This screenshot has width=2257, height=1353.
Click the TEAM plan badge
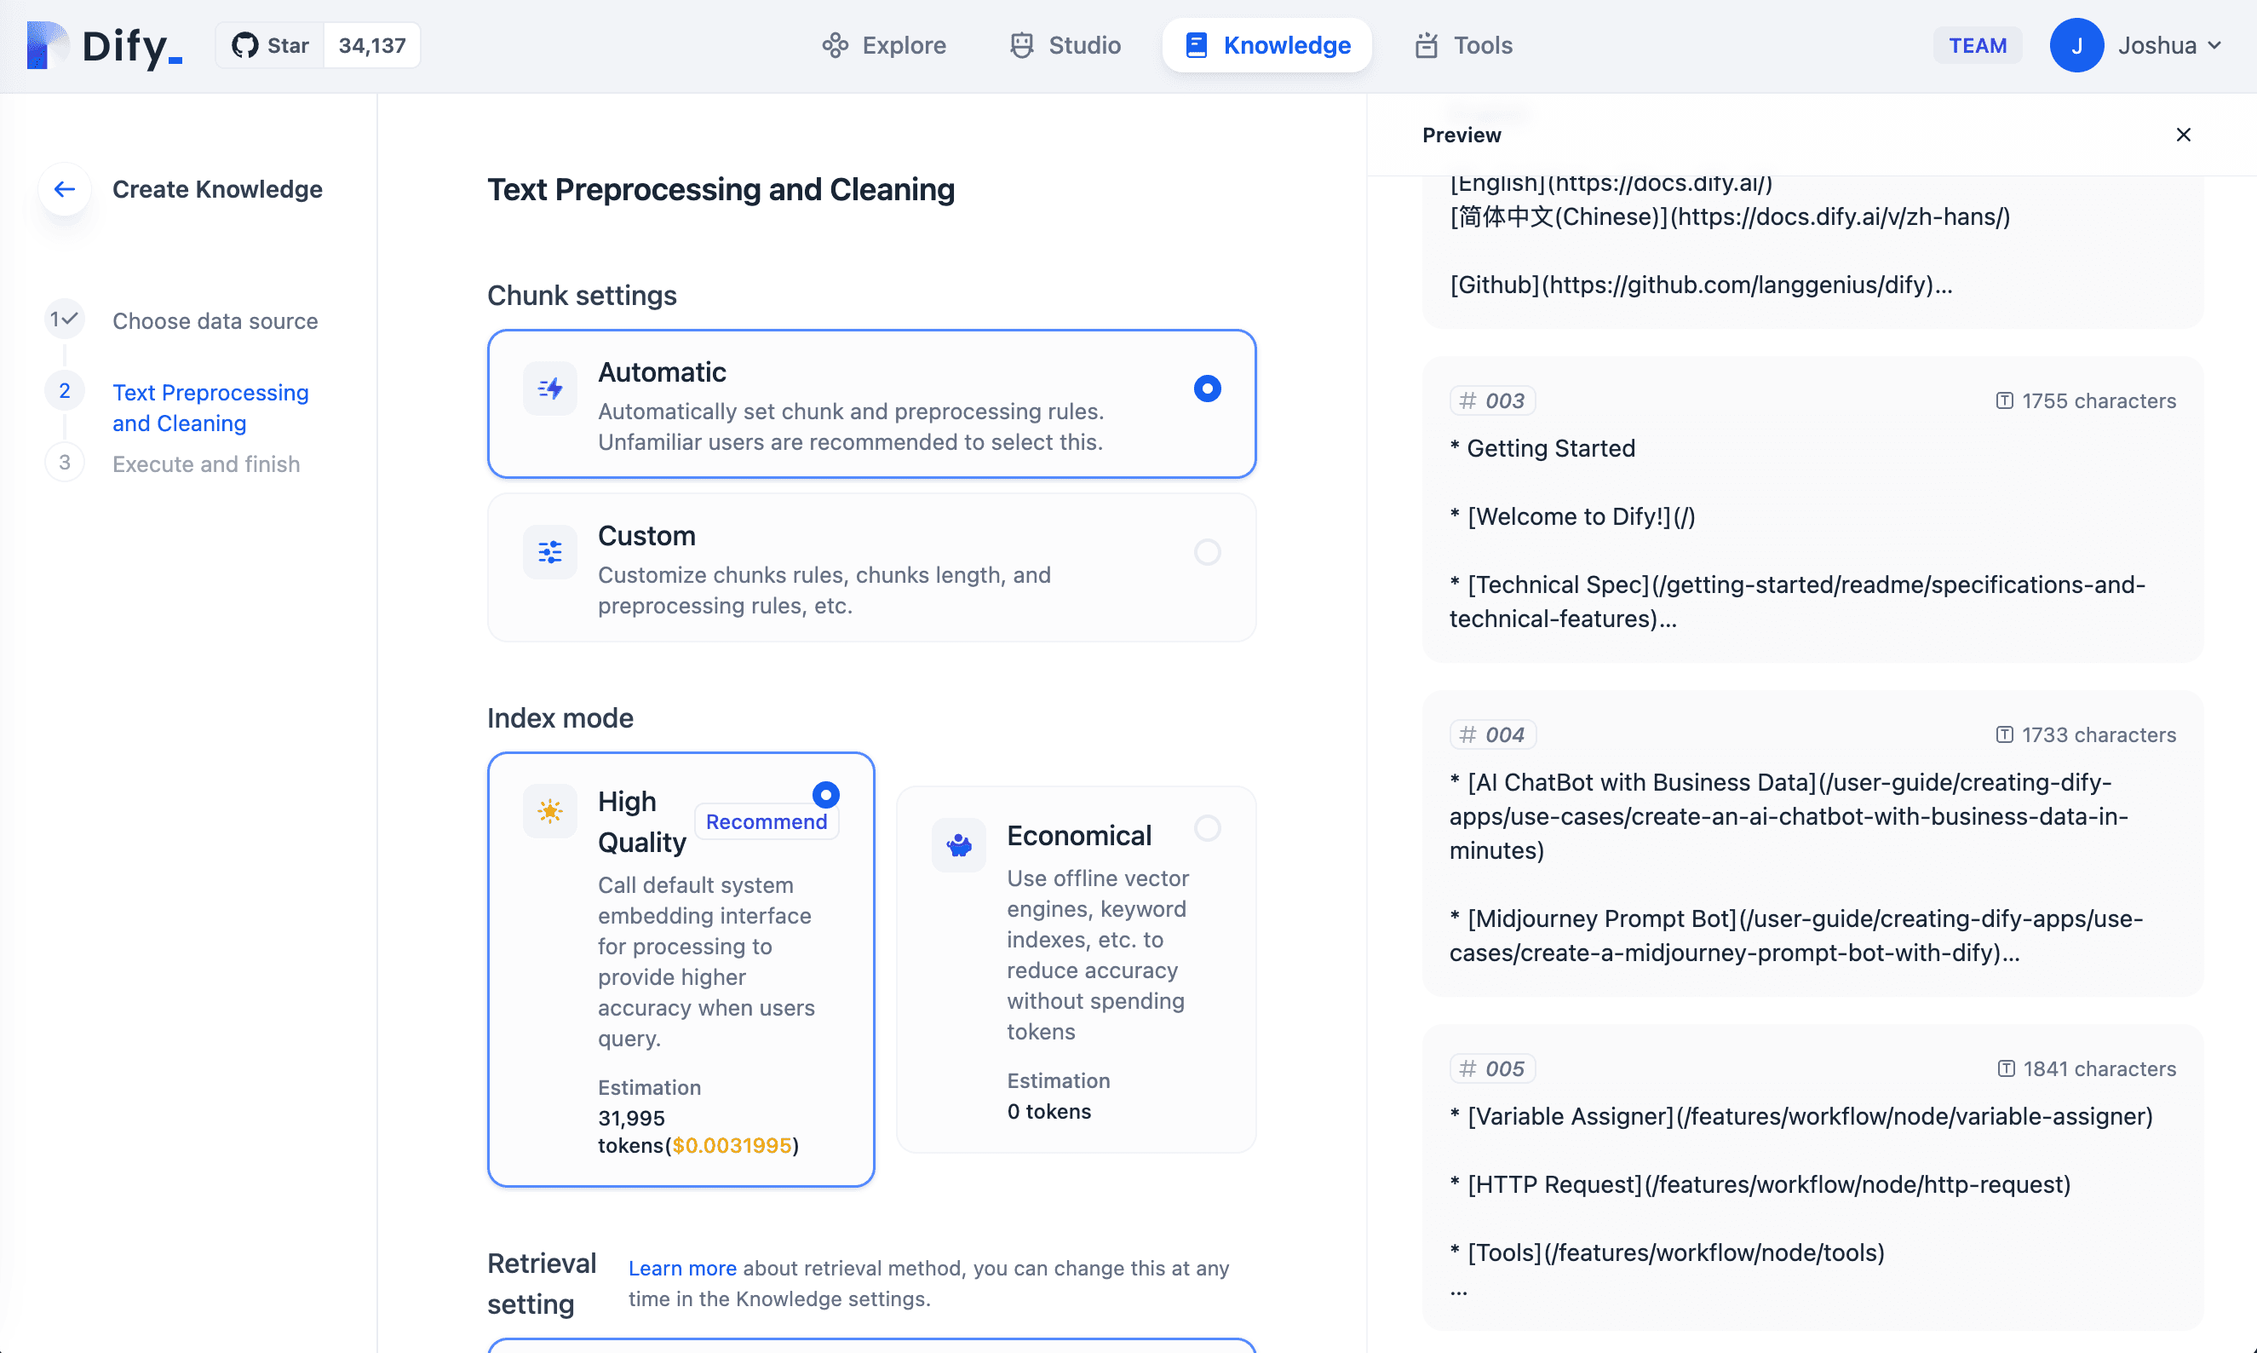1978,46
